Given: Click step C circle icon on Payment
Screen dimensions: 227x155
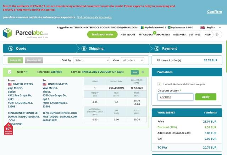Looking at the screenshot, I should [157, 49].
